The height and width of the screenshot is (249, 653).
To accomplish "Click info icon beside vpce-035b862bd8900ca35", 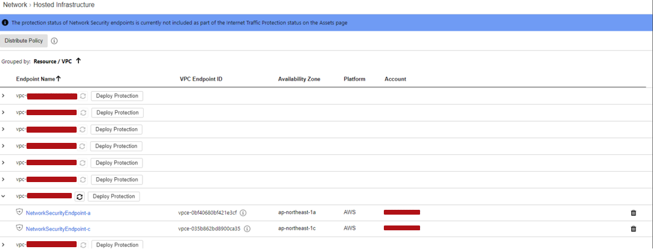I will pos(247,229).
